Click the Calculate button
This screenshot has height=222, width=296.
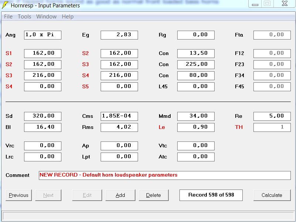272,195
